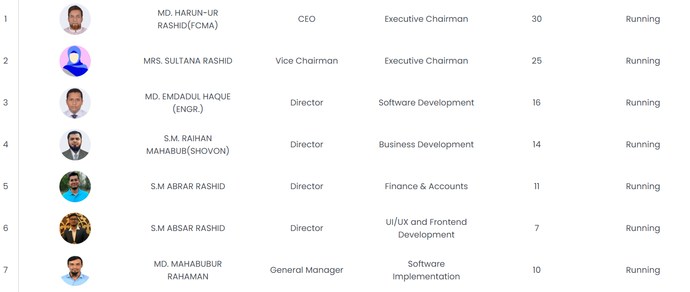Click the name S.M. RAIHAN MAHABUB(SHOVON)

tap(188, 145)
